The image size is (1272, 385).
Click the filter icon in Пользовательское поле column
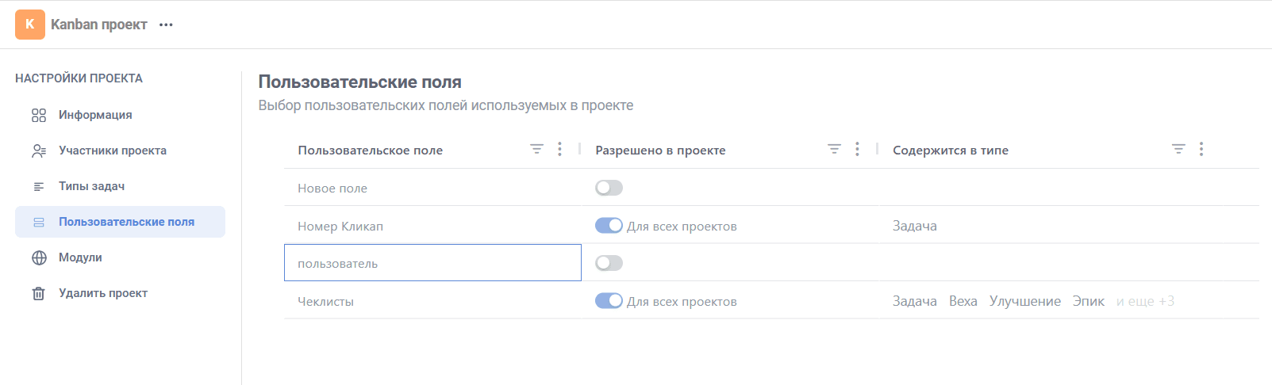[537, 149]
